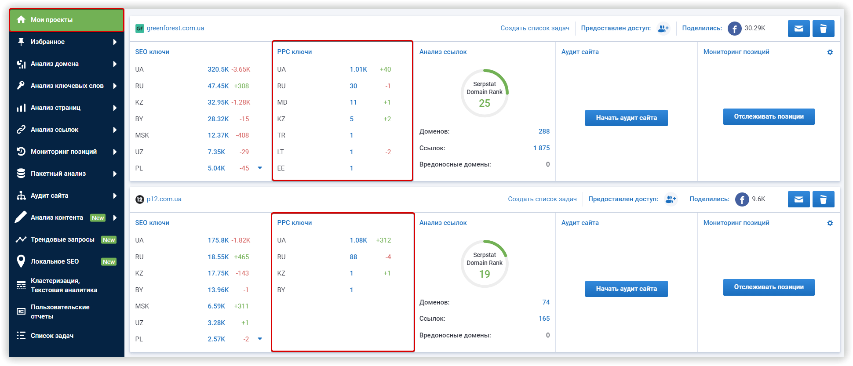Image resolution: width=853 pixels, height=366 pixels.
Task: Click the key icon for Анализ ключевых слов
Action: coord(21,86)
